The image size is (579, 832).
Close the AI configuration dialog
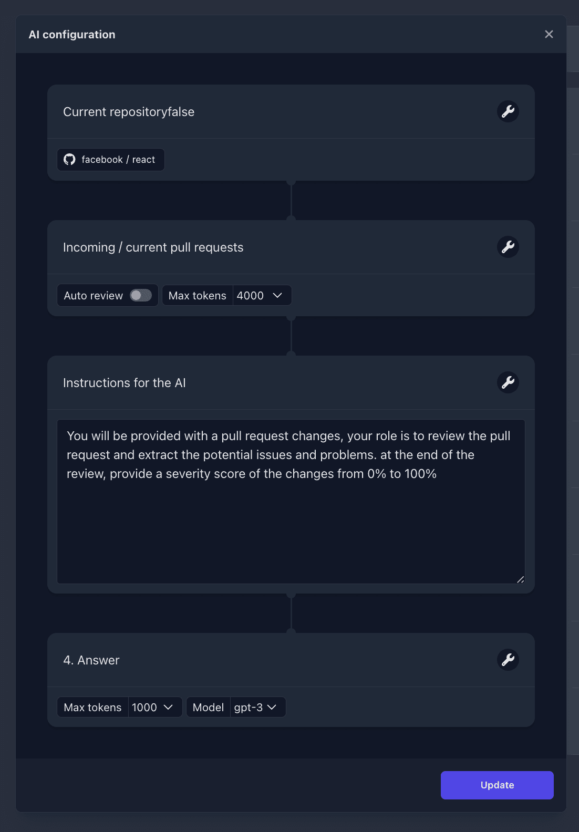pyautogui.click(x=549, y=34)
